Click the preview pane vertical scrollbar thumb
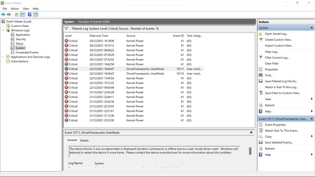This screenshot has height=177, width=315. 250,151
